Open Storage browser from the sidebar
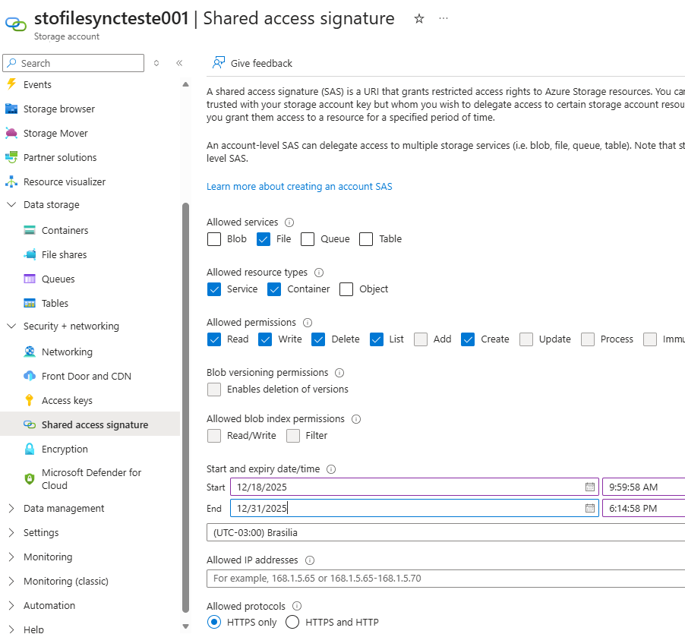The image size is (685, 634). point(58,109)
